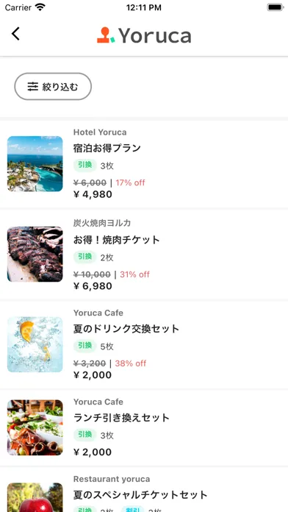
Task: Open the 絞り込む filter button
Action: (x=53, y=87)
